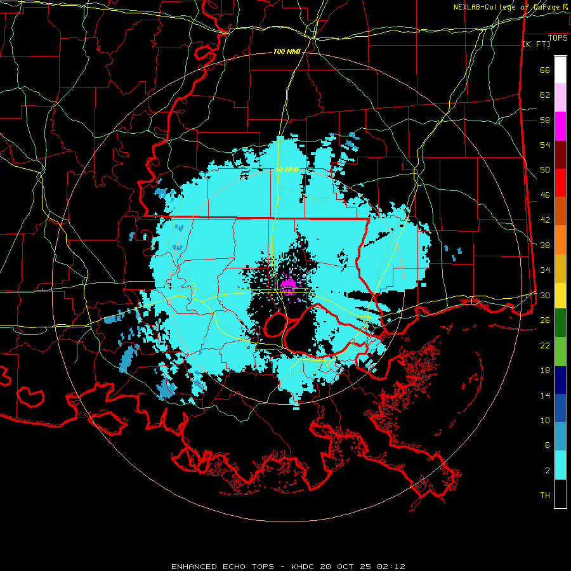Click the navy blue legend swatch
The height and width of the screenshot is (571, 571).
click(x=560, y=380)
